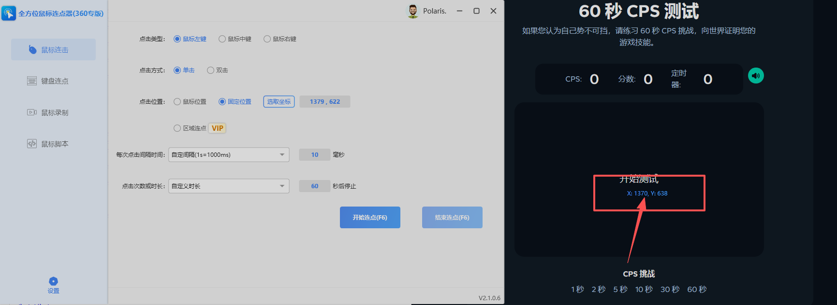Select the 鼠标右键 radio option
837x305 pixels.
267,39
